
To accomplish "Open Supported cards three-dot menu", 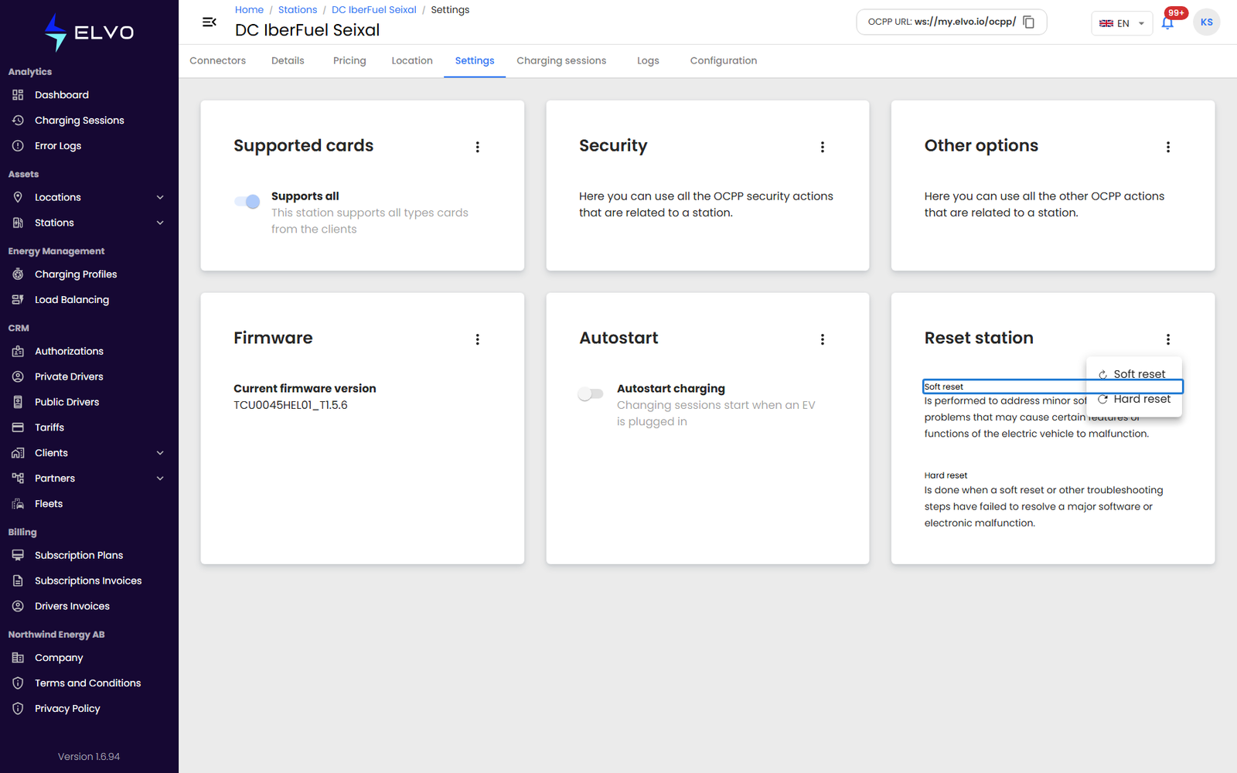I will tap(478, 147).
